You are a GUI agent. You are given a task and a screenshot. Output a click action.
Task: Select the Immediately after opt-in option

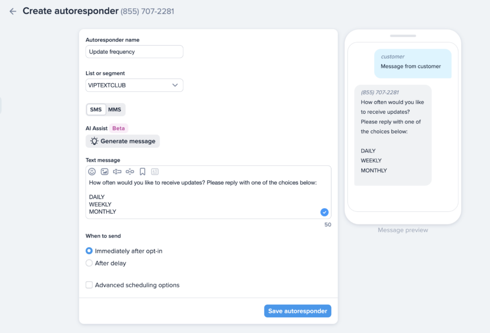click(x=89, y=250)
